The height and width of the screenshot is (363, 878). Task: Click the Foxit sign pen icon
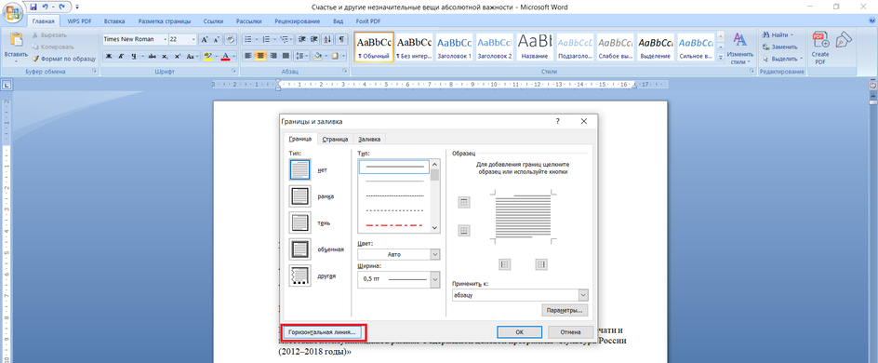(x=844, y=40)
